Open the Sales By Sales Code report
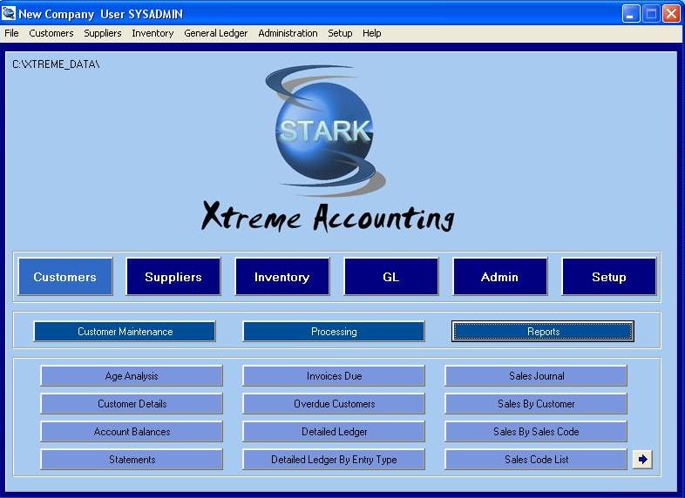 [x=536, y=432]
